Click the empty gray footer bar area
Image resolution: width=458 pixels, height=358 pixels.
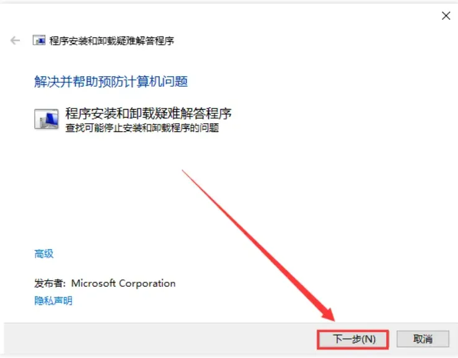[x=158, y=339]
